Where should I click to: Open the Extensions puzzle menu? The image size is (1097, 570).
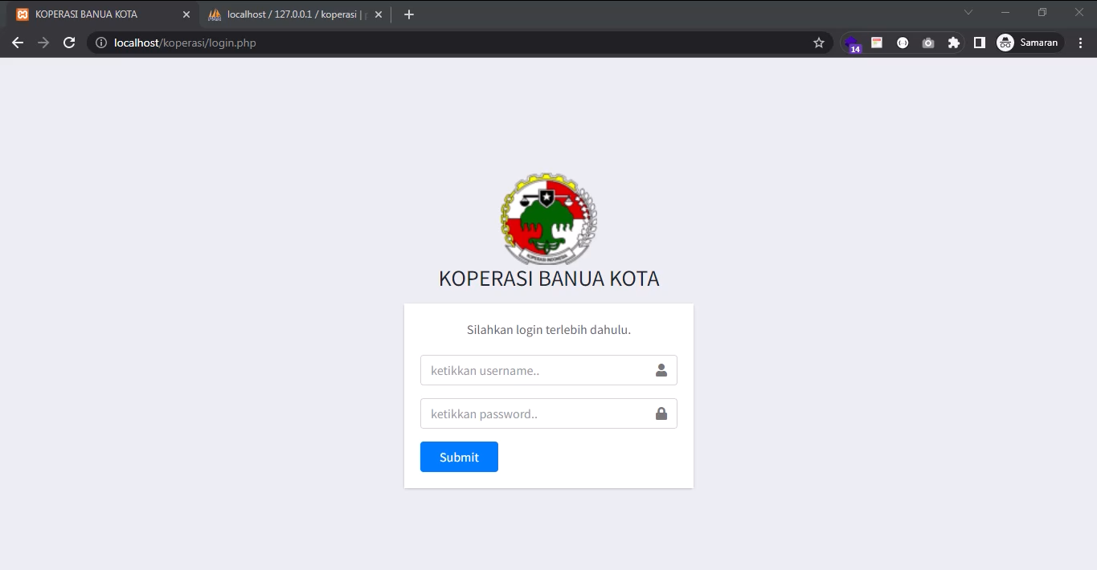[954, 43]
